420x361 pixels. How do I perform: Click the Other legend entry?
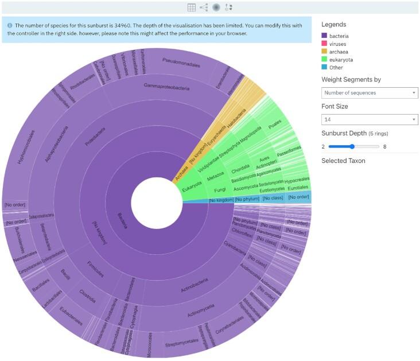point(337,68)
